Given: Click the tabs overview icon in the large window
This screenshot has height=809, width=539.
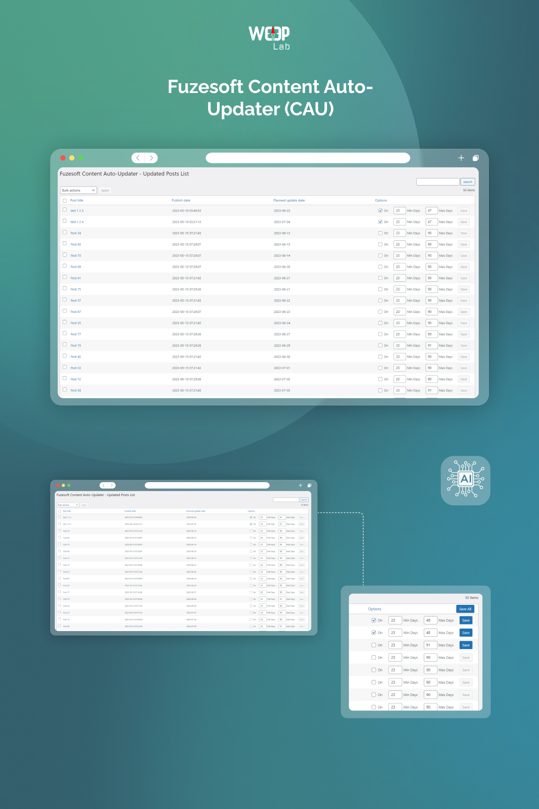Looking at the screenshot, I should (x=475, y=158).
